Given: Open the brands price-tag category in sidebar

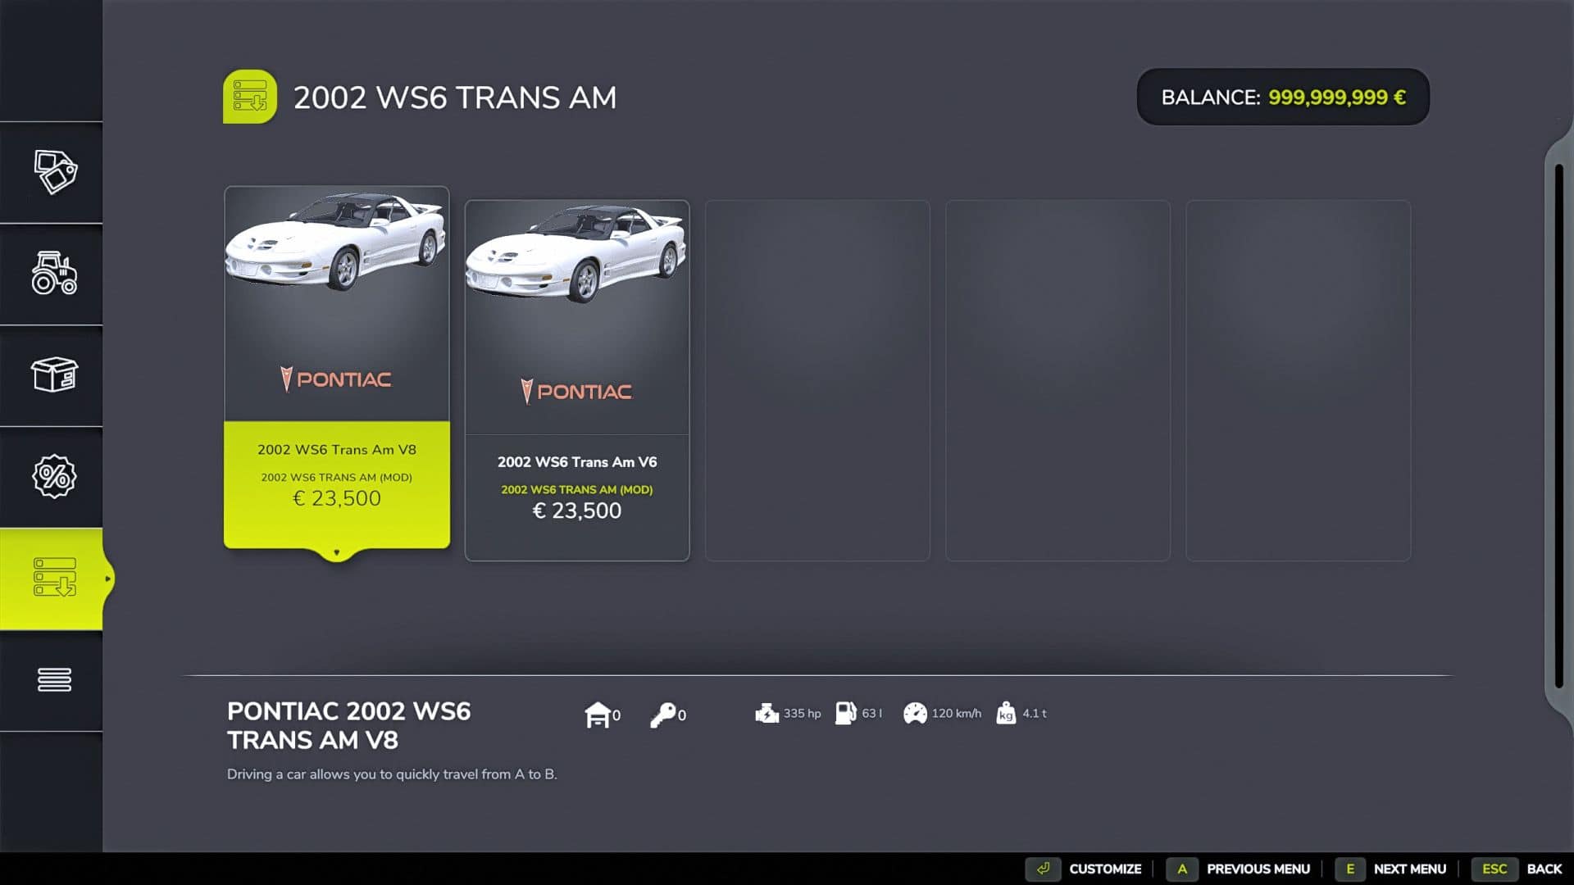Looking at the screenshot, I should 54,172.
